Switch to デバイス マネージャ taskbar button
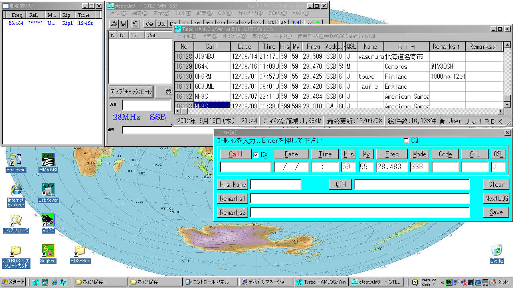Image resolution: width=513 pixels, height=288 pixels. tap(266, 282)
